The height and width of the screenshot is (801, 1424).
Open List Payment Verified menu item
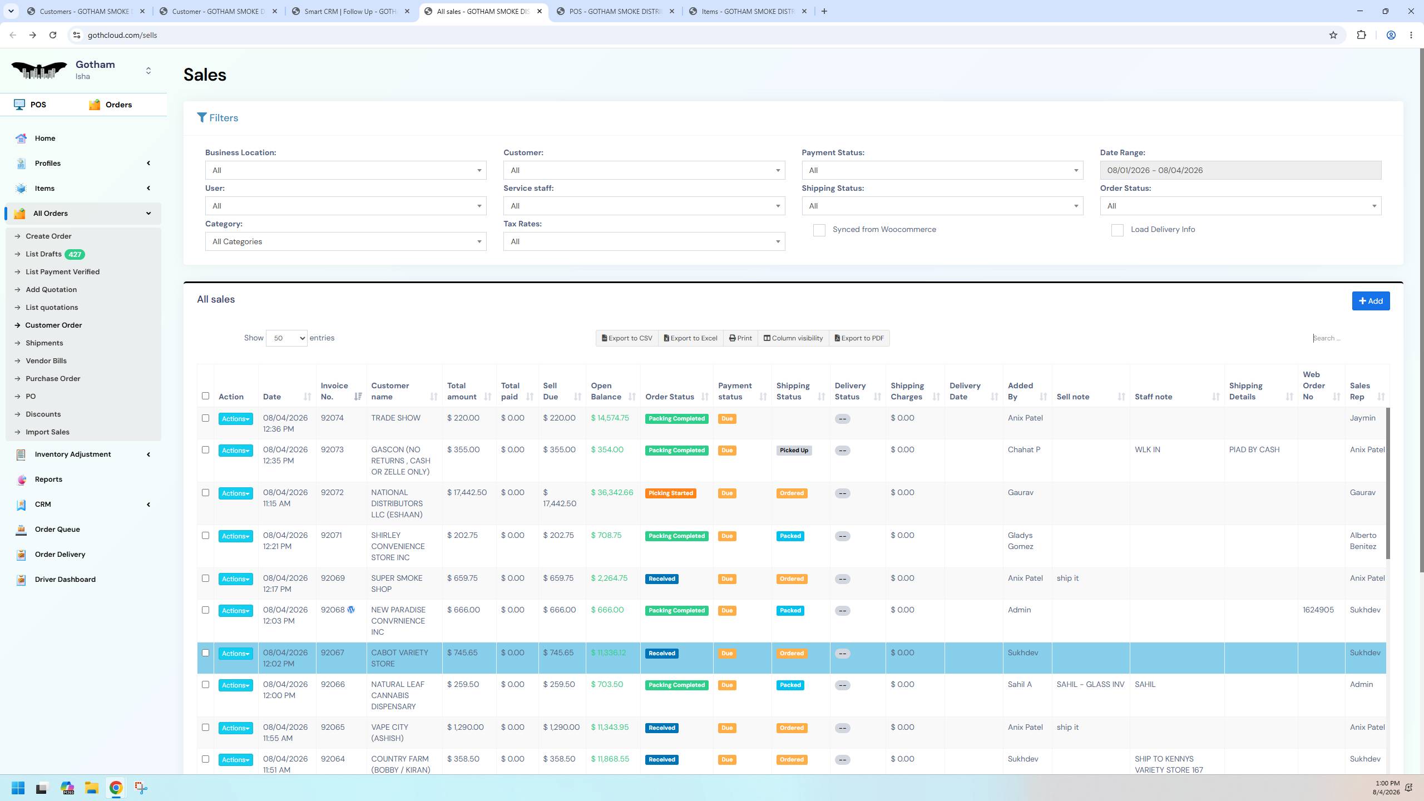pos(62,271)
